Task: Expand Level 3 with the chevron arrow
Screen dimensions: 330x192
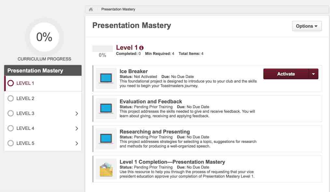Action: point(77,113)
